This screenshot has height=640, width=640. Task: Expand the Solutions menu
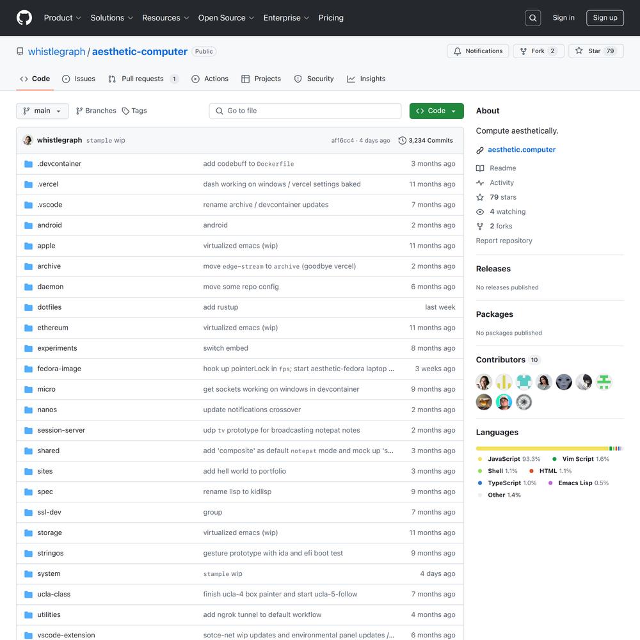tap(112, 18)
